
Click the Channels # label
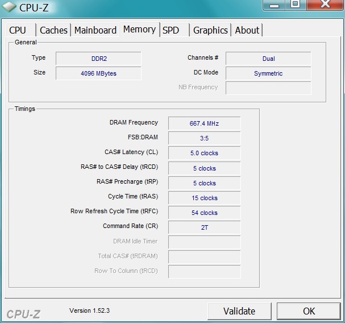click(203, 57)
